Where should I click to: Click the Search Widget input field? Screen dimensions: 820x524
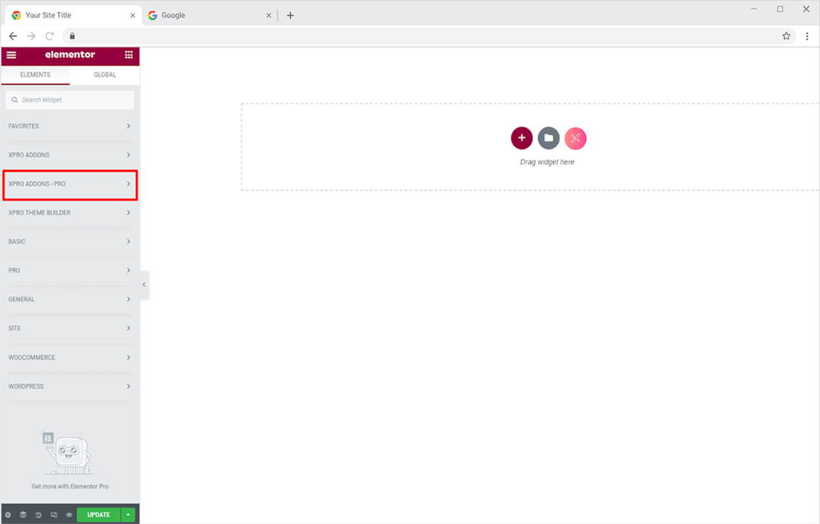70,100
